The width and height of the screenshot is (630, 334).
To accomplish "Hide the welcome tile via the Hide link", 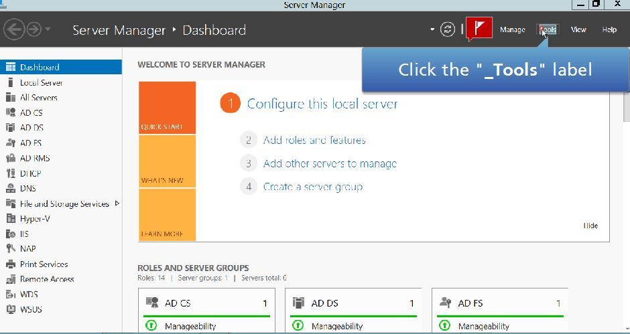I will [x=590, y=226].
